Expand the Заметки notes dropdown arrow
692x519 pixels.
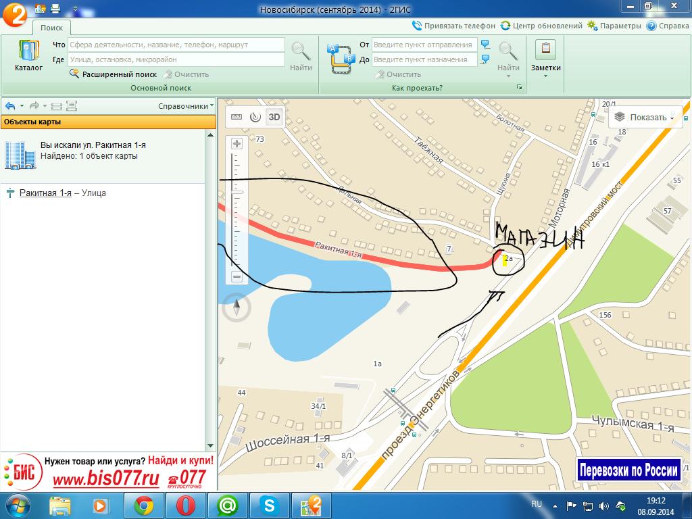pos(545,76)
